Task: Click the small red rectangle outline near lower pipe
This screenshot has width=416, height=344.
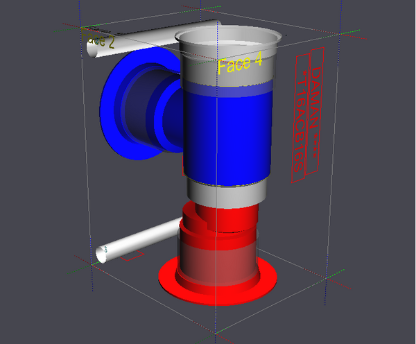Action: (x=132, y=256)
